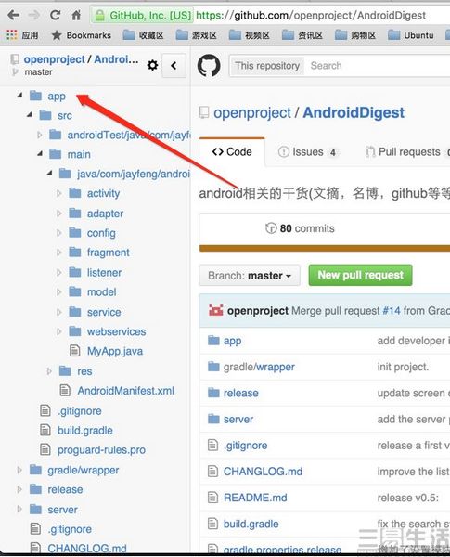Expand the server folder in the sidebar tree

pyautogui.click(x=19, y=510)
